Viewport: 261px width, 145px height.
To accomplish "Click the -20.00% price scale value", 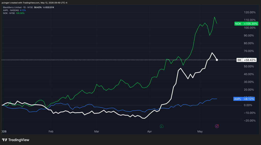I will coord(250,121).
